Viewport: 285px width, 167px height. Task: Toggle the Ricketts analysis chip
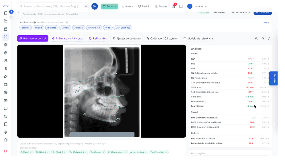coord(52,28)
